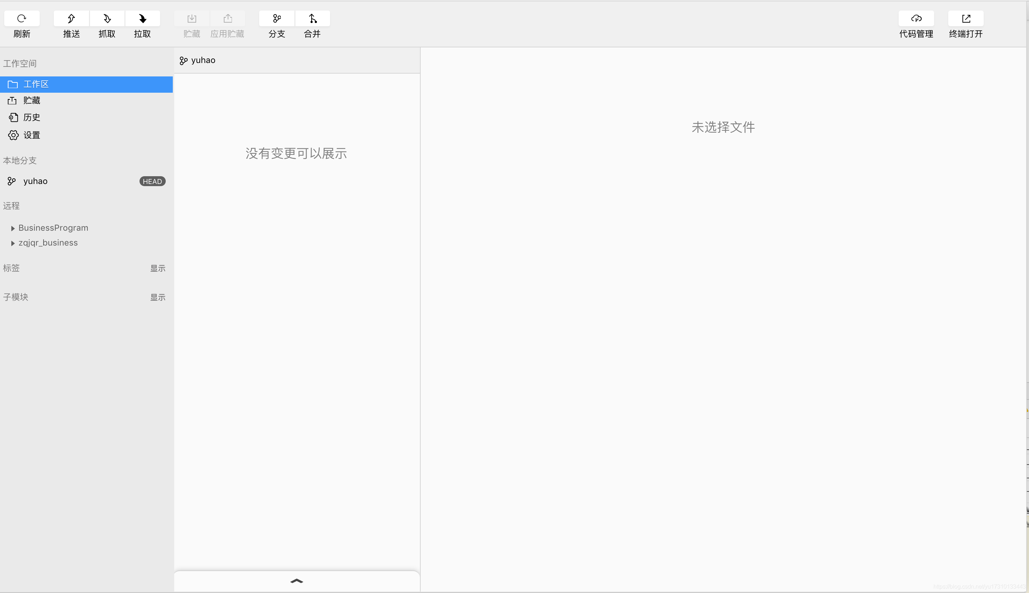This screenshot has width=1029, height=593.
Task: Click the 分支 branch toolbar icon
Action: click(277, 18)
